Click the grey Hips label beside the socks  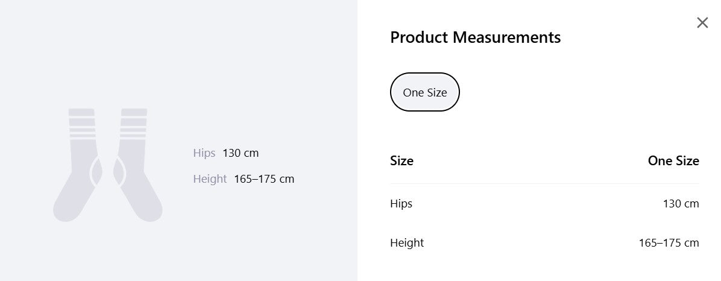point(204,153)
